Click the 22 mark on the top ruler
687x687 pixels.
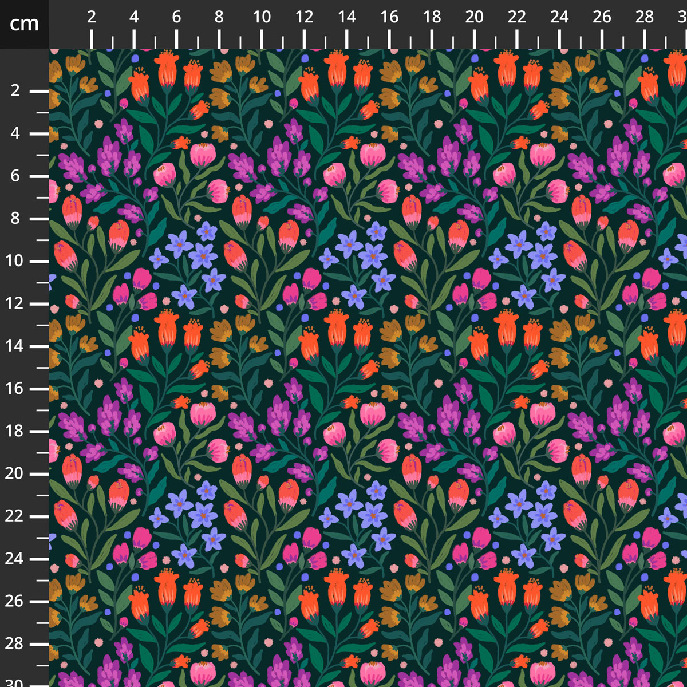click(517, 17)
